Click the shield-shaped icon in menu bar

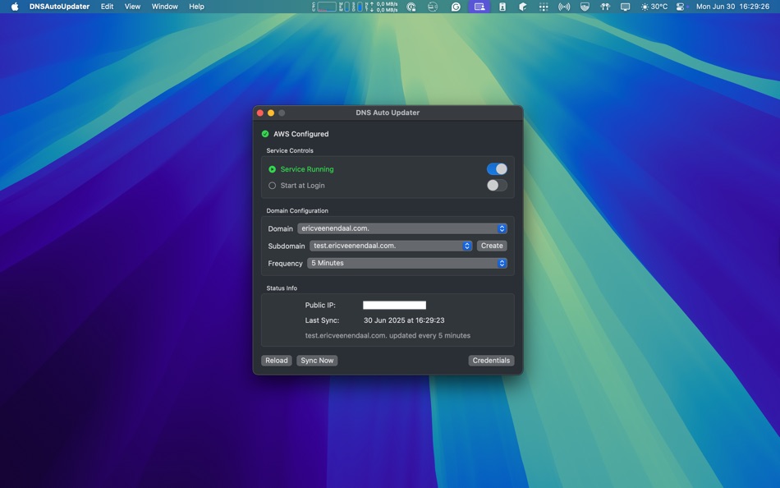pos(585,7)
